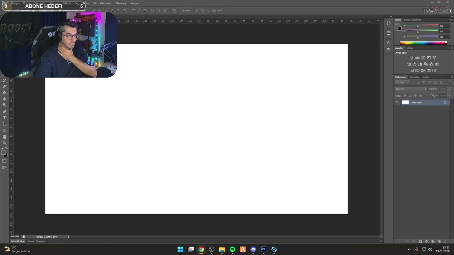Open the Properties panel icon
This screenshot has width=454, height=255.
[388, 32]
